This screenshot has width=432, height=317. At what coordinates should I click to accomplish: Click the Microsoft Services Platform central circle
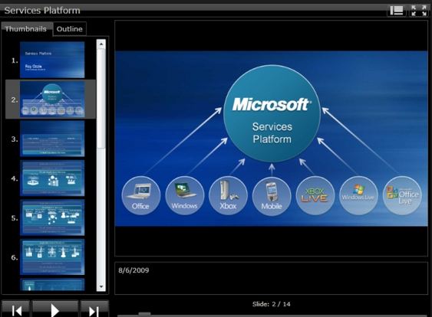click(x=272, y=113)
